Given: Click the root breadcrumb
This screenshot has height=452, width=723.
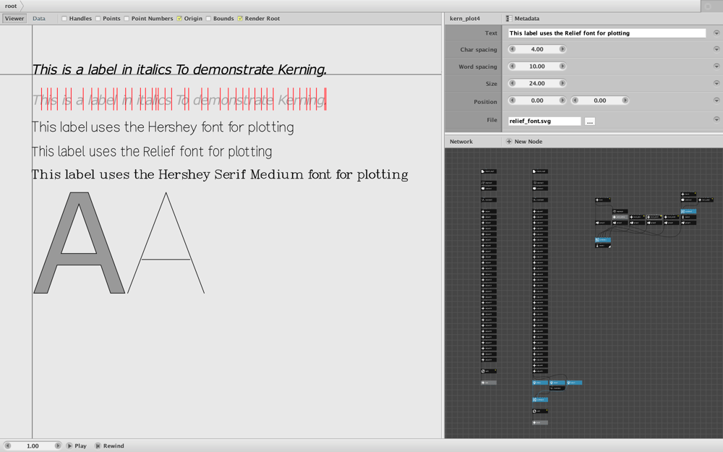Looking at the screenshot, I should click(x=11, y=6).
